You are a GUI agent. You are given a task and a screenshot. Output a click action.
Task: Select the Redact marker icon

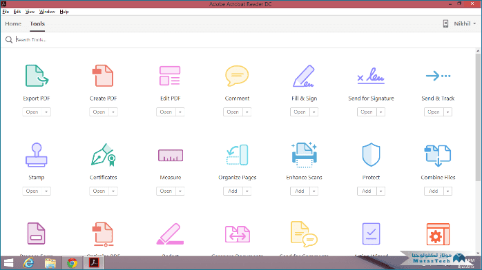(x=170, y=233)
